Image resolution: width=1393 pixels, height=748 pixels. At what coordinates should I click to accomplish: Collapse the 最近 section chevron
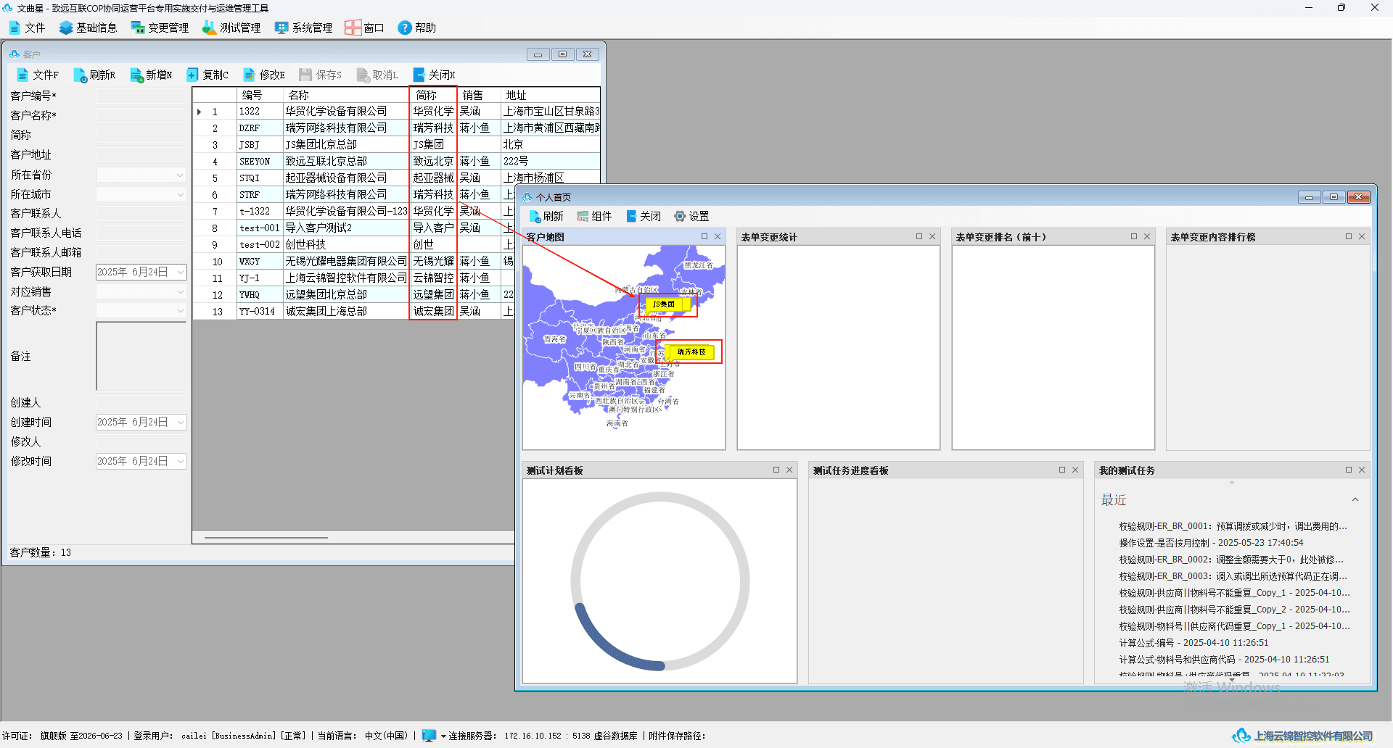tap(1355, 500)
